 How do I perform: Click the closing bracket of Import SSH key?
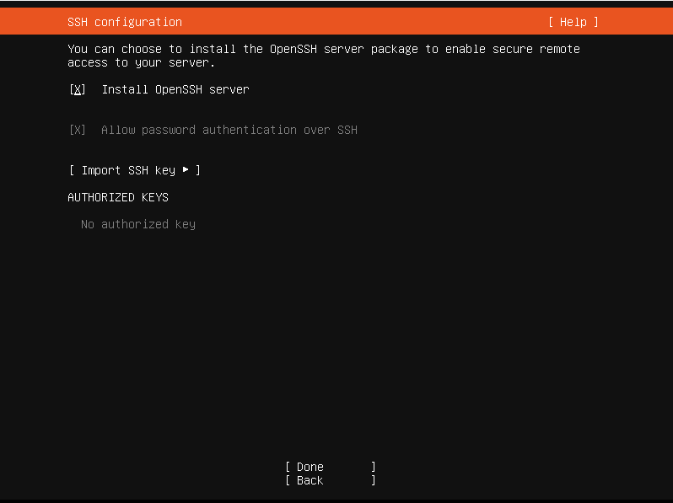coord(198,170)
